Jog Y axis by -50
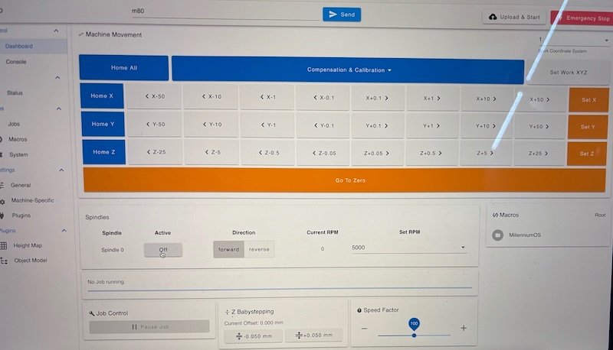This screenshot has width=613, height=350. pyautogui.click(x=156, y=125)
